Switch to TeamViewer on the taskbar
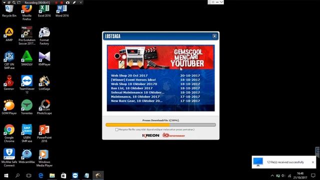This screenshot has height=180, width=320. tap(75, 175)
